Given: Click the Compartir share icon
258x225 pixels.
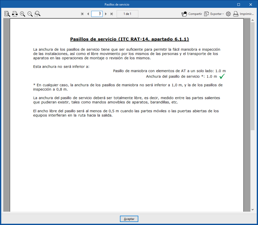Looking at the screenshot, I should tap(184, 14).
